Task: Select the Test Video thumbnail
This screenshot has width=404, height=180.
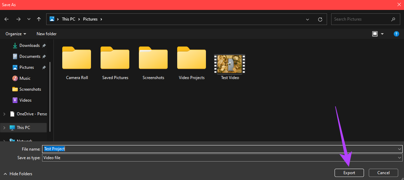Action: coord(230,64)
